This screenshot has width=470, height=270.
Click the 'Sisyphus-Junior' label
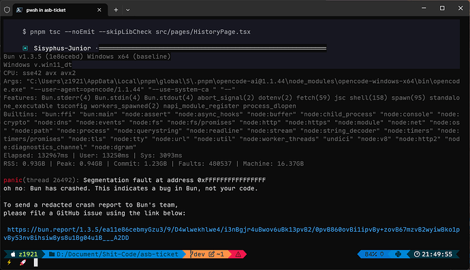(x=62, y=48)
